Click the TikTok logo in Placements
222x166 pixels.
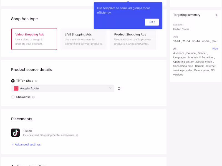[16, 133]
